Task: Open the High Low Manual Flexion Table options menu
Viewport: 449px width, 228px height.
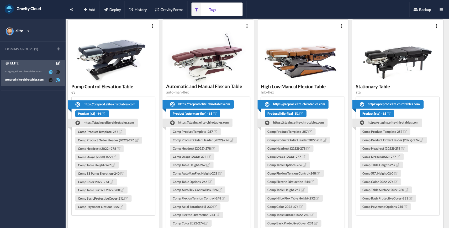Action: coord(342,26)
